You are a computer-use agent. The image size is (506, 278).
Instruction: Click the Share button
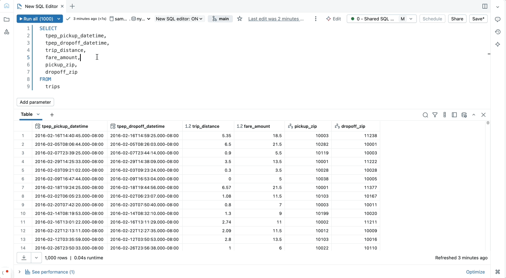coord(457,19)
